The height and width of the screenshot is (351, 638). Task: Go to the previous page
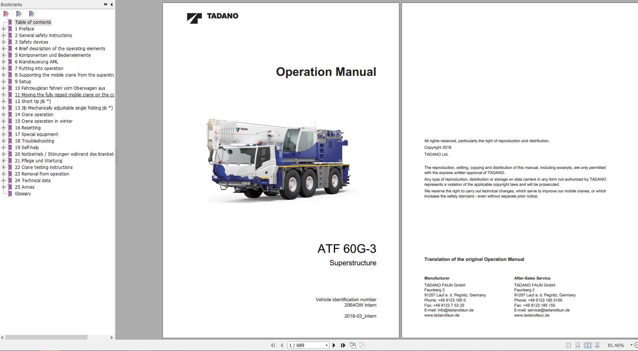click(x=281, y=345)
